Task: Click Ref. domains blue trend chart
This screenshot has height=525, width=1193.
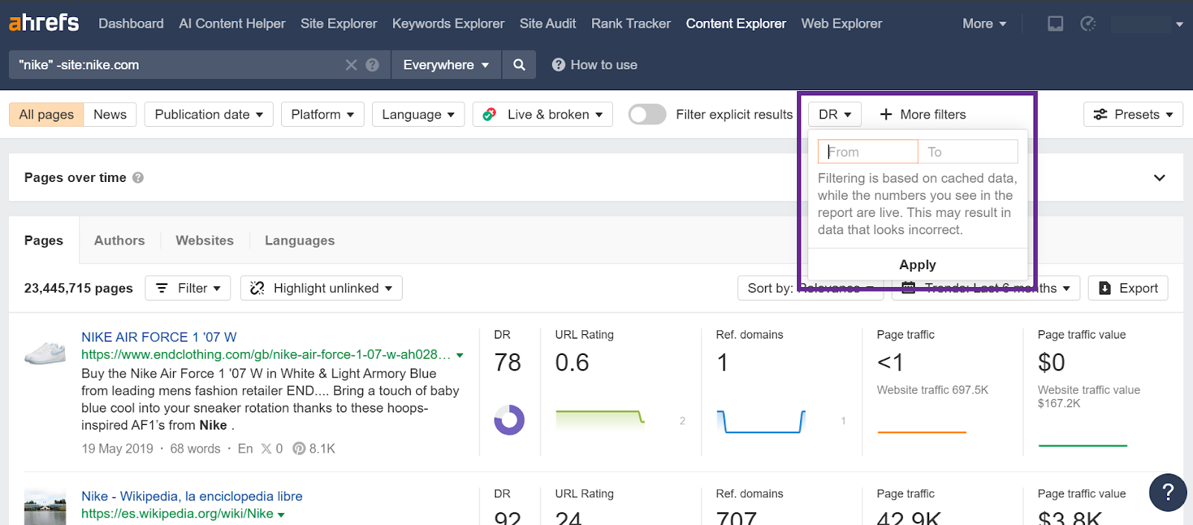Action: [761, 421]
